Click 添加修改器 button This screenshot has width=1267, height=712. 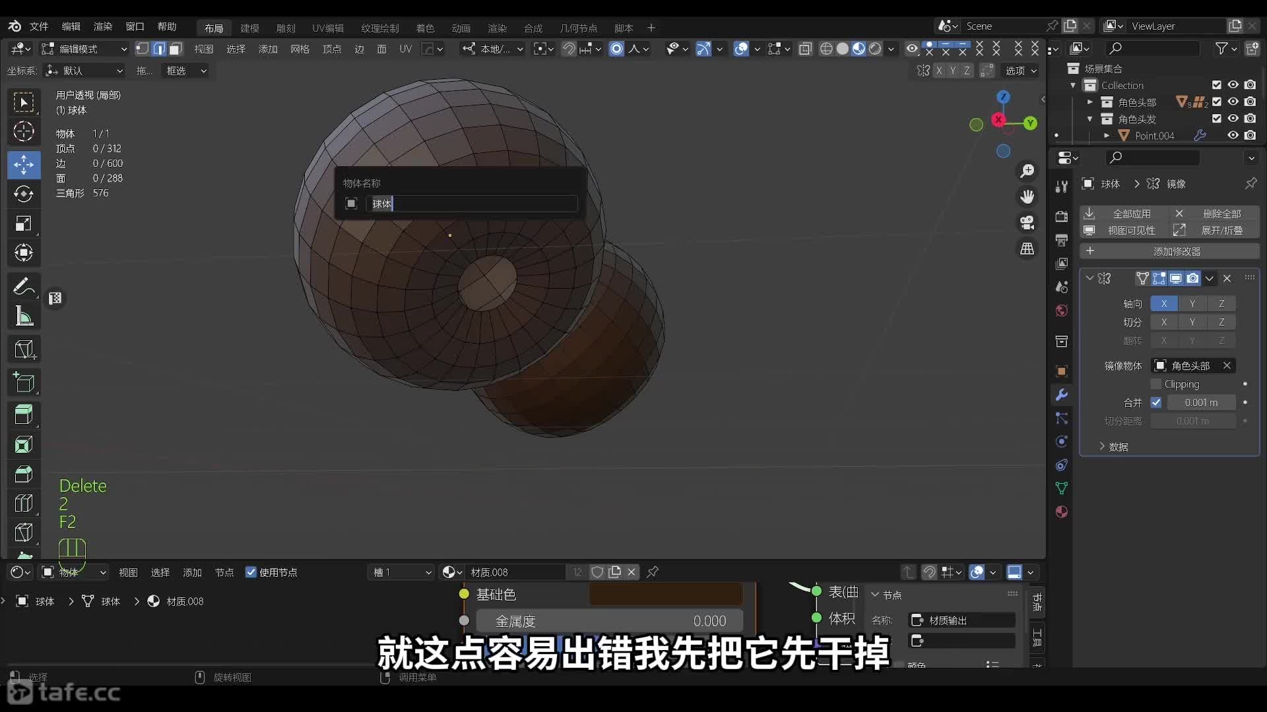coord(1169,251)
